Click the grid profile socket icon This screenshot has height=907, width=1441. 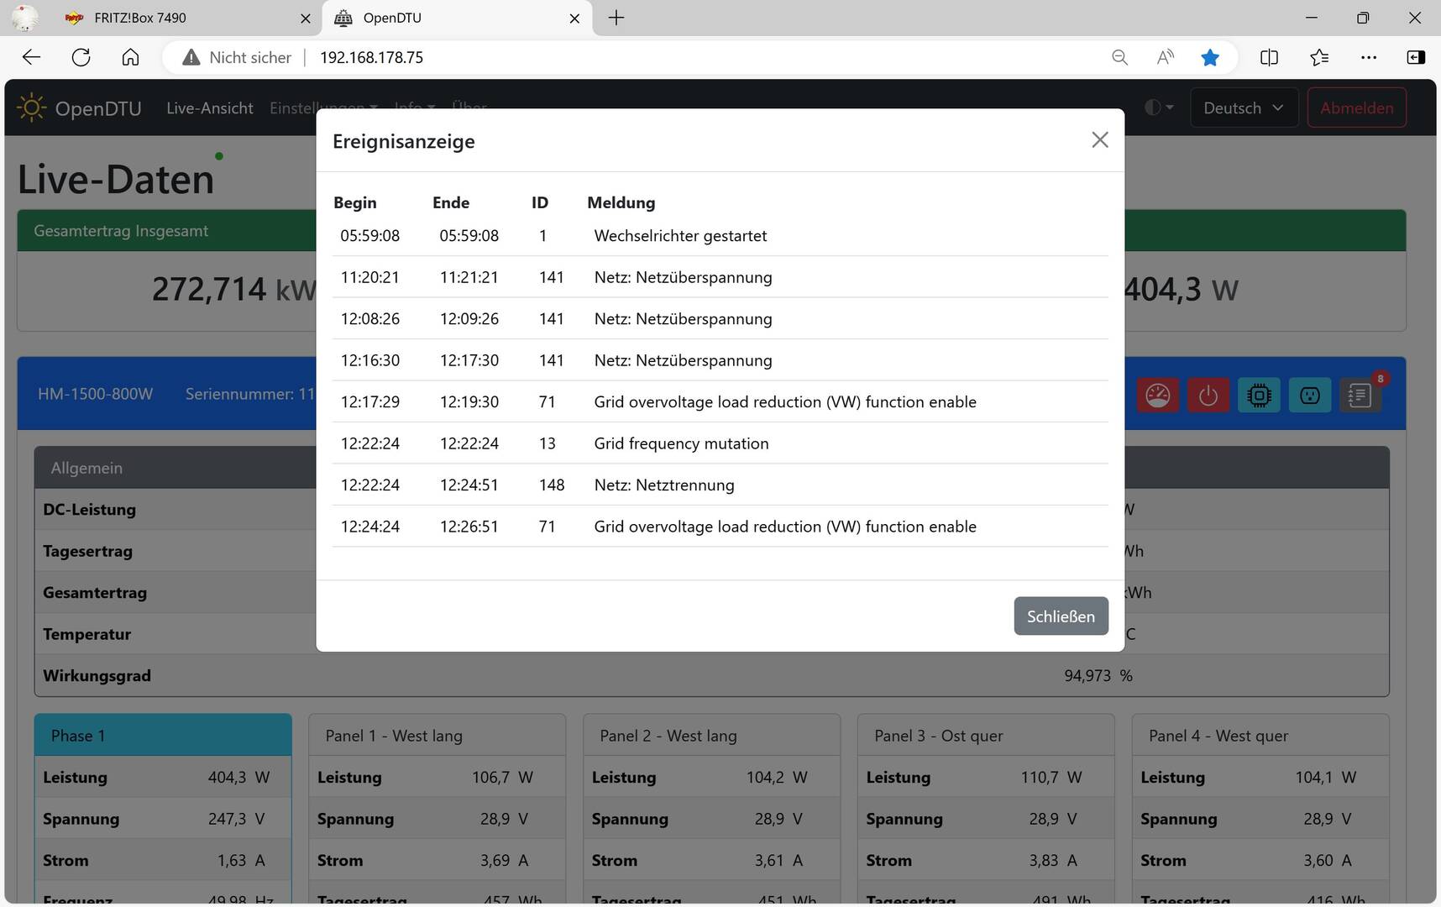point(1309,395)
